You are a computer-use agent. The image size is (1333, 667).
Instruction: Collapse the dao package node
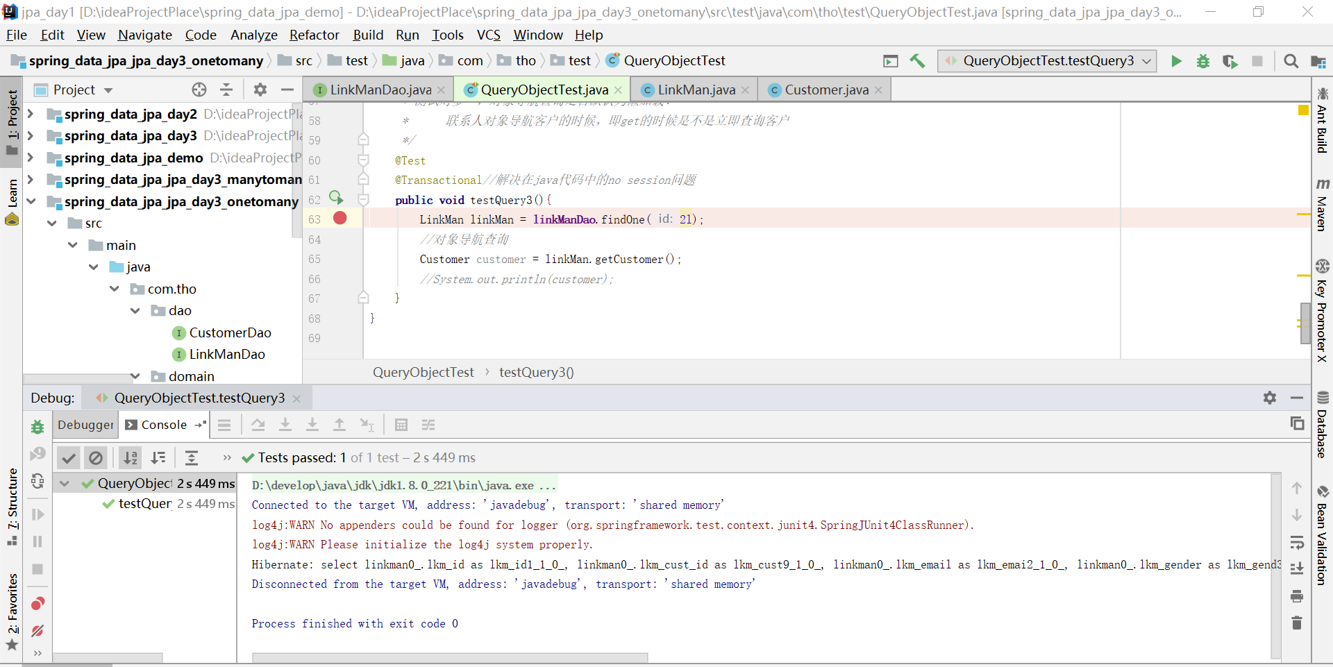135,310
